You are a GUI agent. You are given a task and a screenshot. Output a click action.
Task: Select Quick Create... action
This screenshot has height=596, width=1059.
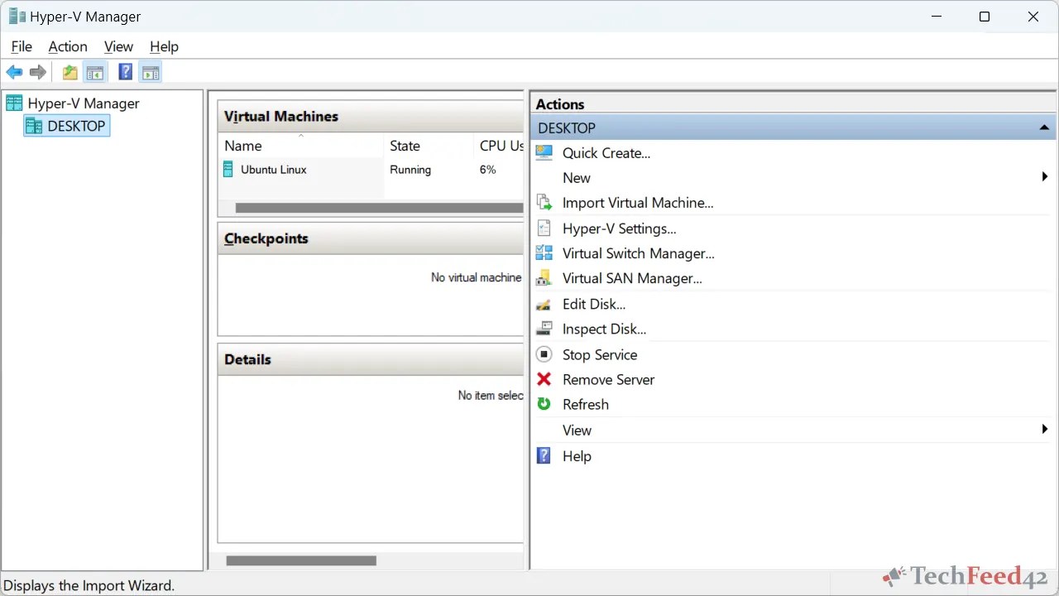point(606,152)
